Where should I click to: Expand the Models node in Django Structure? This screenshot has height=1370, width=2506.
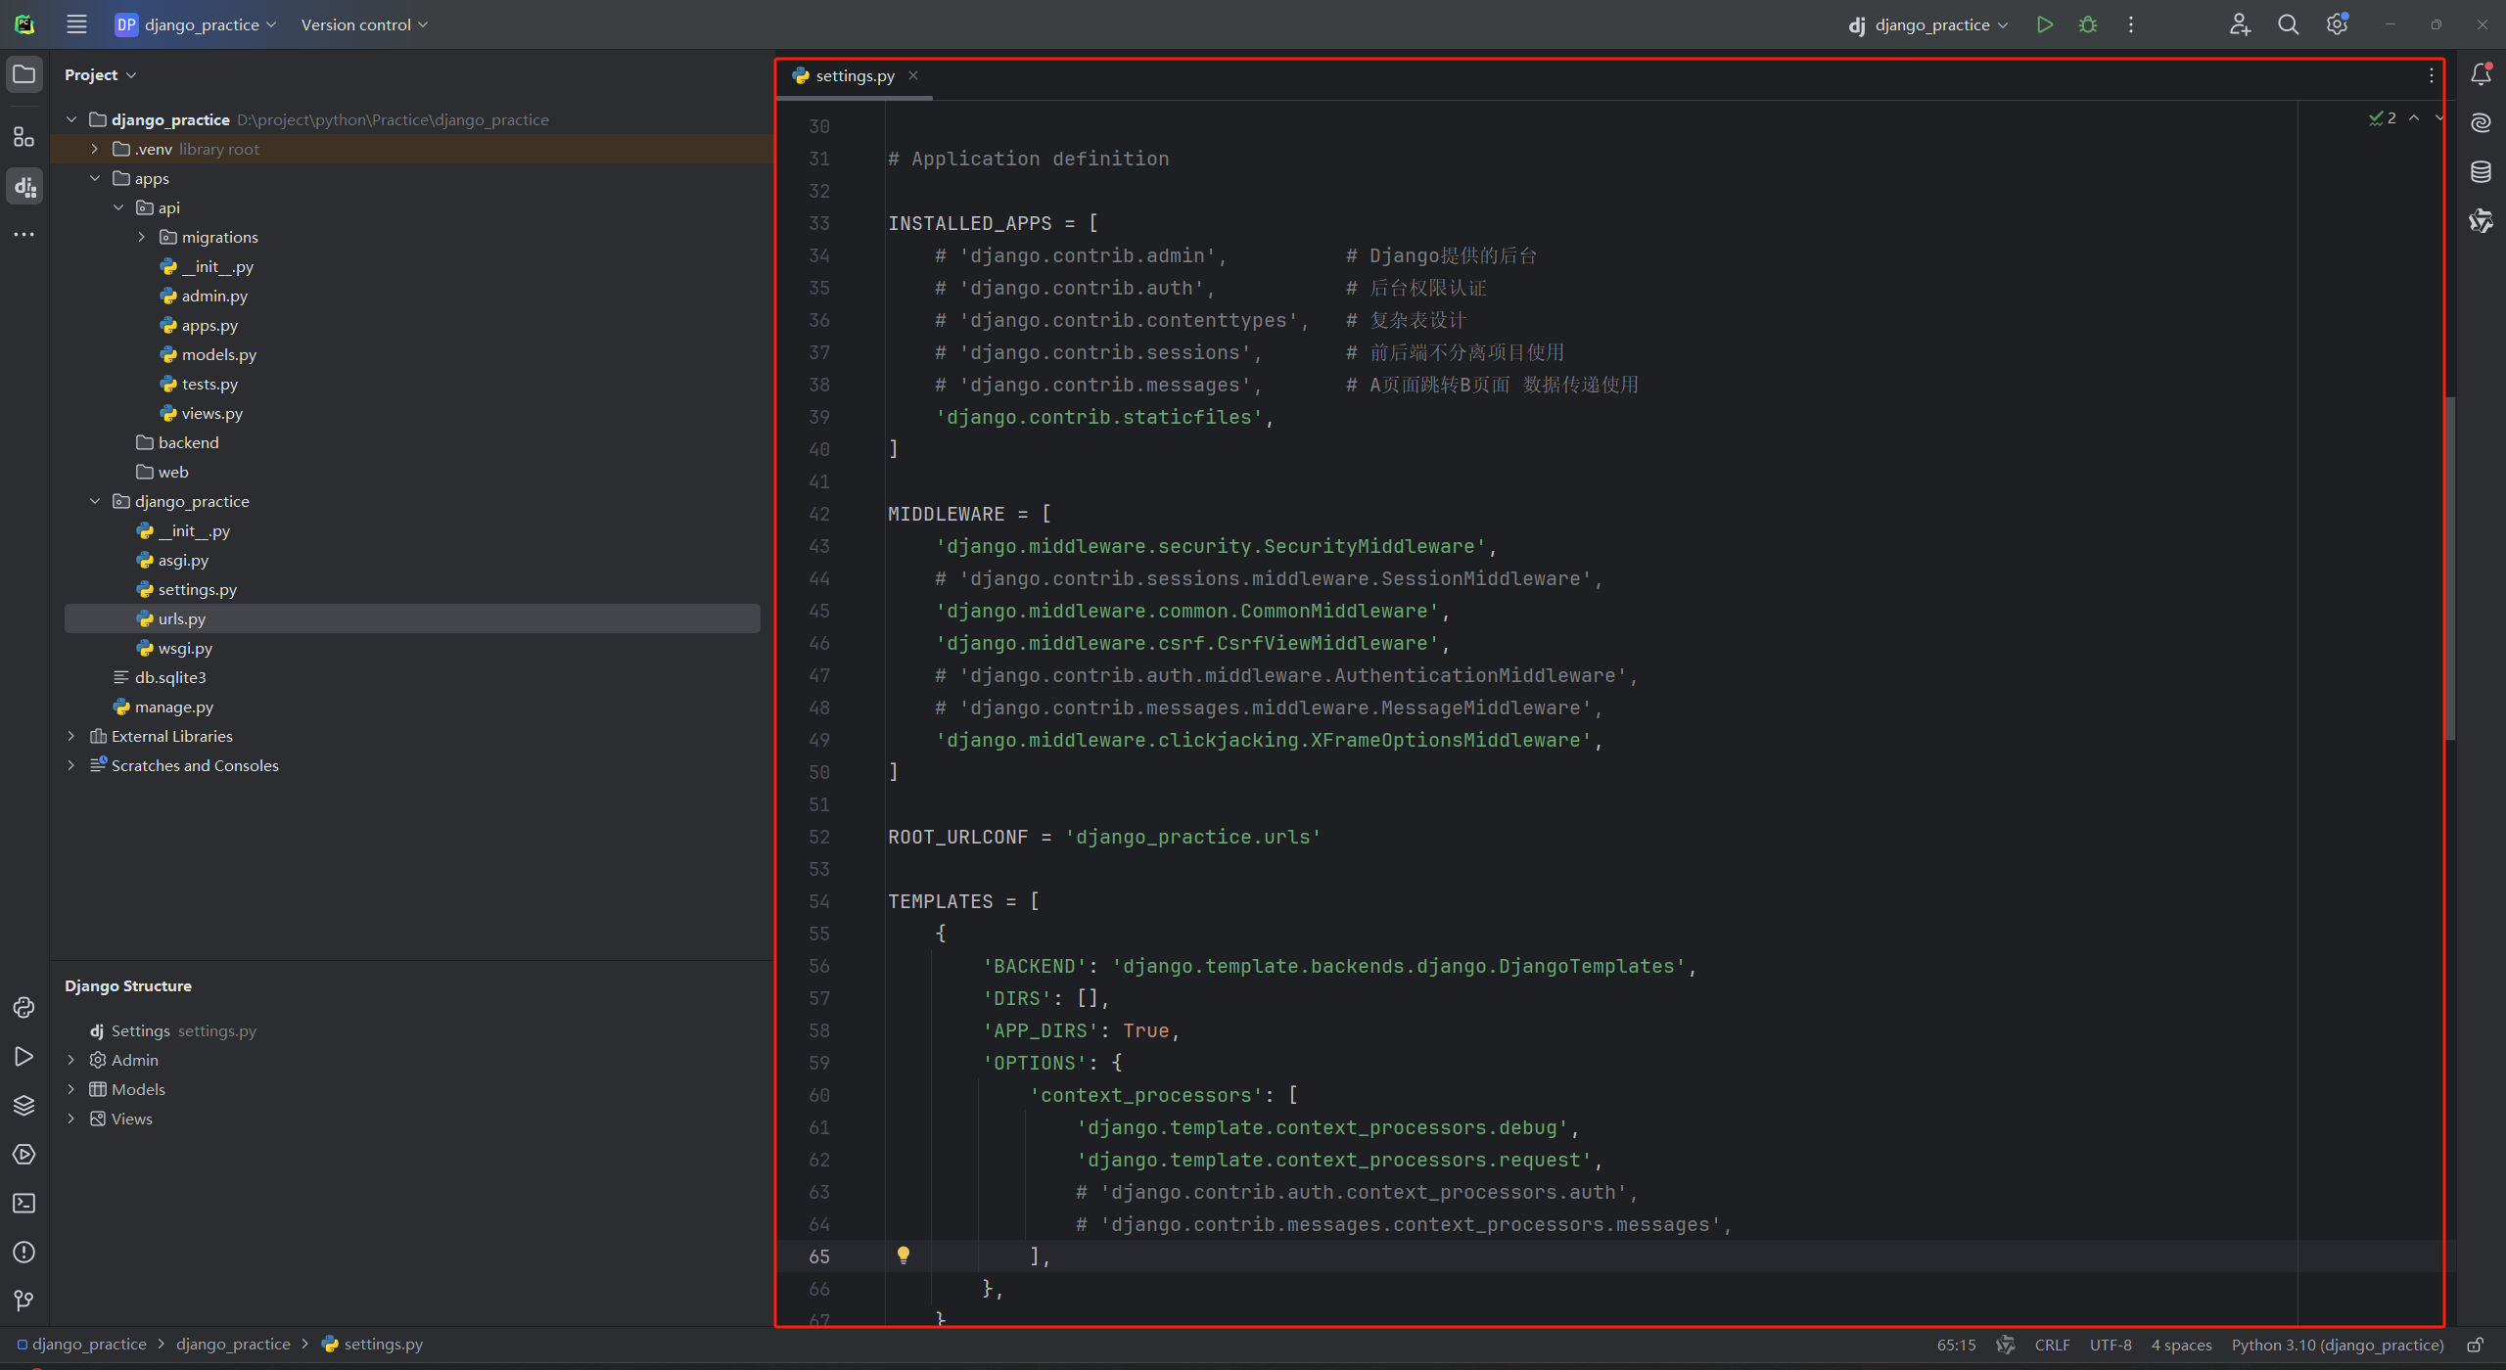pos(71,1089)
